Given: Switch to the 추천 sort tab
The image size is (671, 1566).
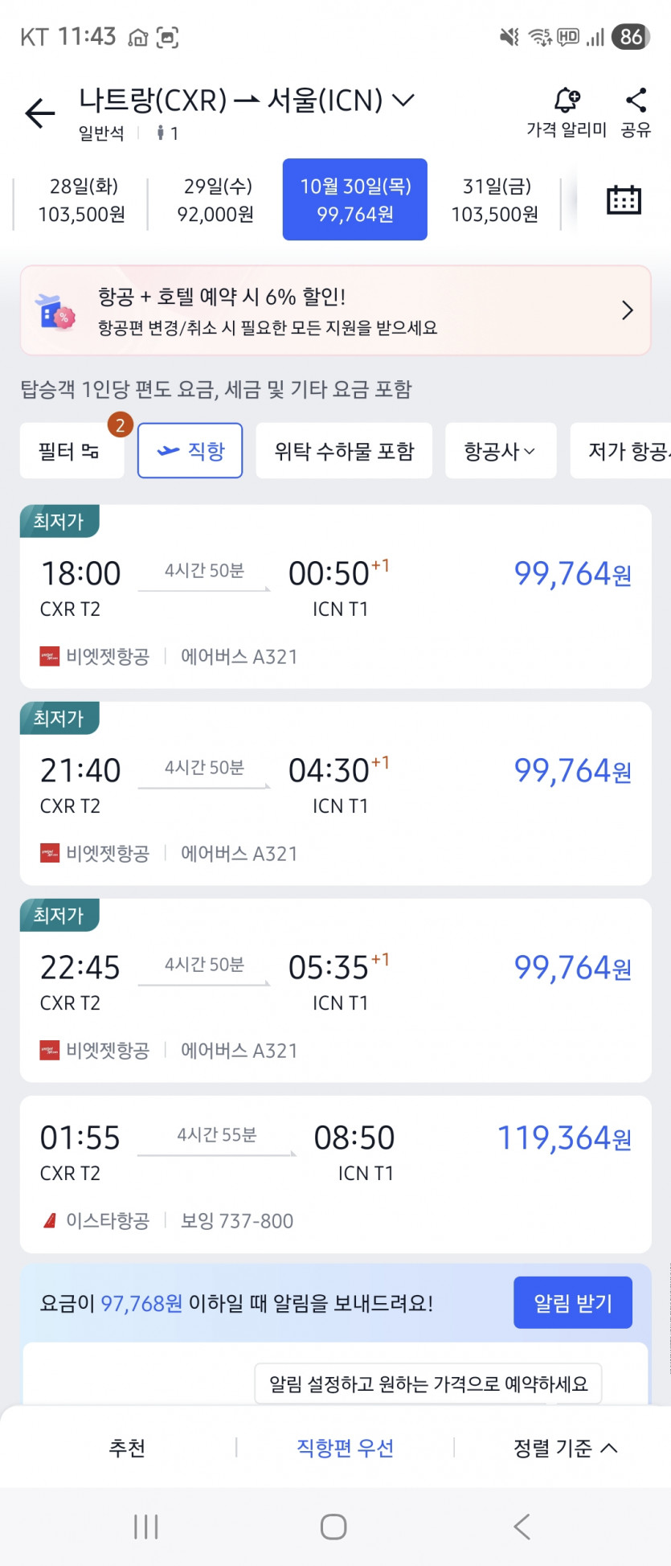Looking at the screenshot, I should click(x=127, y=1448).
